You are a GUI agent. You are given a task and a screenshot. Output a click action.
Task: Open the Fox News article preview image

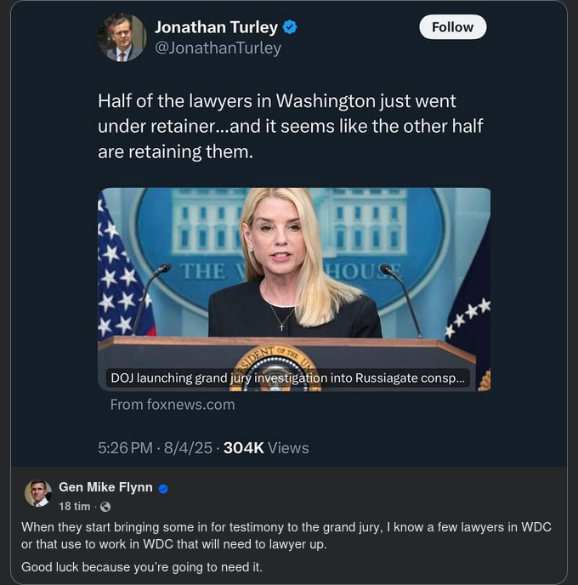coord(294,272)
